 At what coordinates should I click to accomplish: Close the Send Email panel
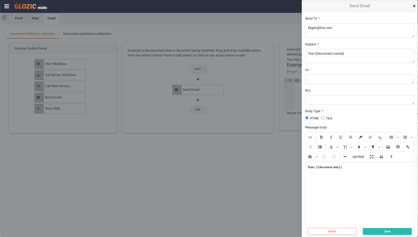(414, 6)
